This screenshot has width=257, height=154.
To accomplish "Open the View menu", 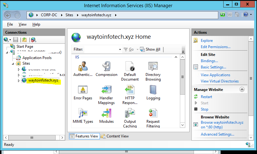I will click(22, 24).
